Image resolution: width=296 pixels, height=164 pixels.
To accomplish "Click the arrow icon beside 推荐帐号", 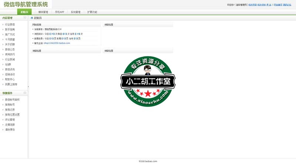I will [2, 105].
